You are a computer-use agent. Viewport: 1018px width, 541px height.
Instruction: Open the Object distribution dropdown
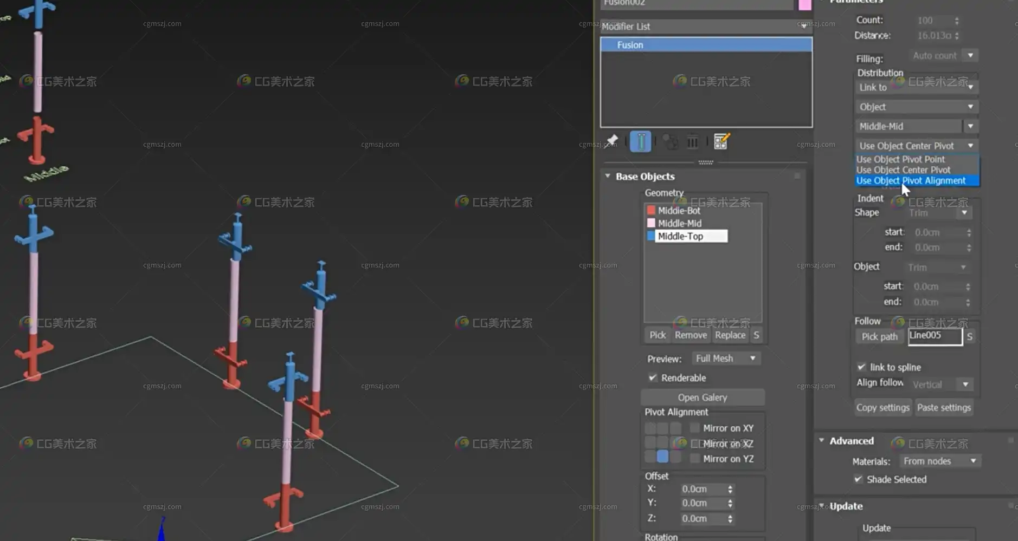click(x=917, y=107)
